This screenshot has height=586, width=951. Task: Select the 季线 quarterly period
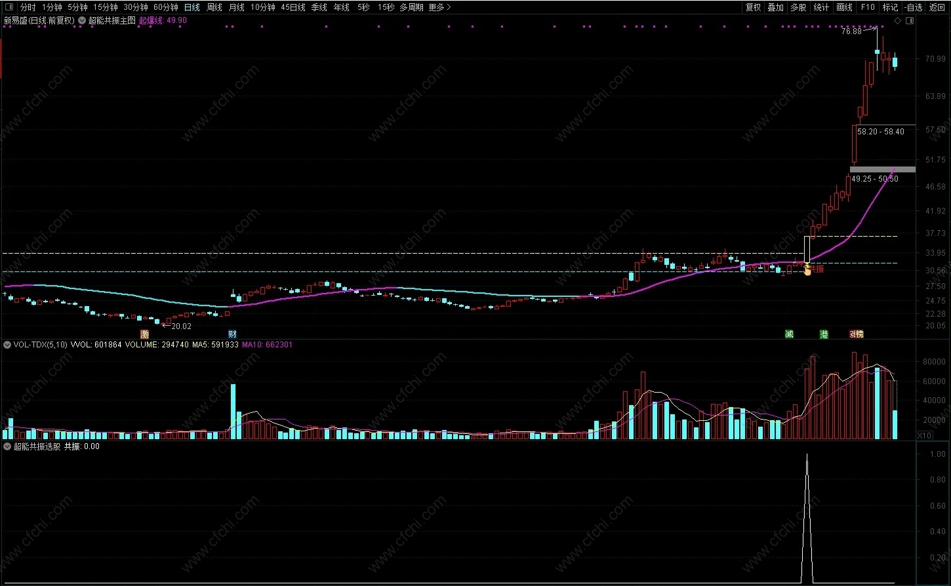(x=319, y=8)
